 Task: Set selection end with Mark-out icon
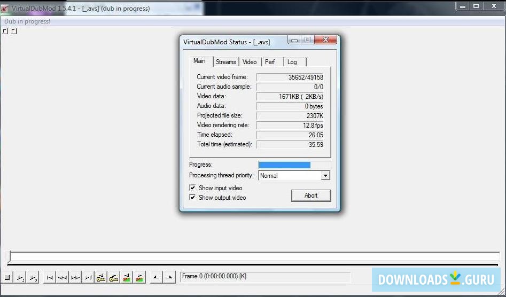point(169,277)
